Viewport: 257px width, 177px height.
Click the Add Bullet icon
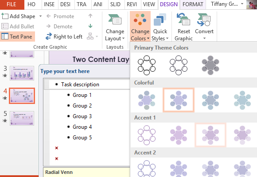[4, 26]
